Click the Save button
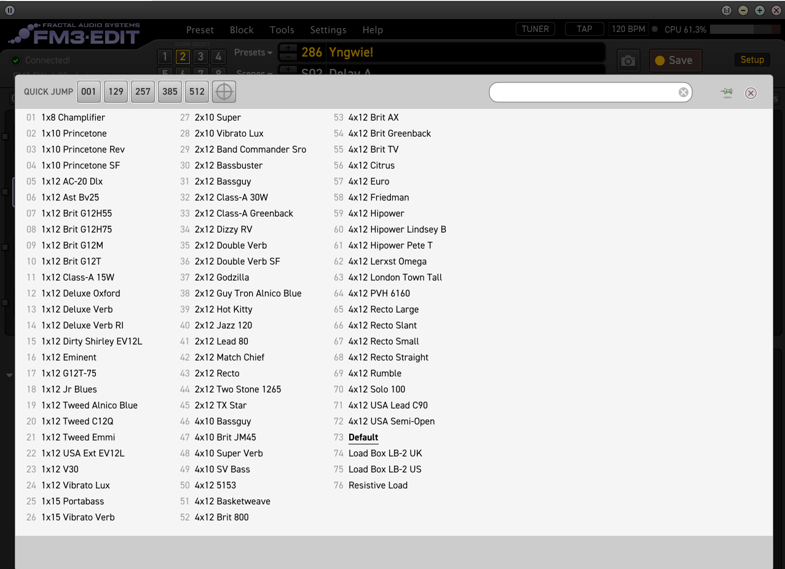The height and width of the screenshot is (569, 785). pyautogui.click(x=675, y=60)
